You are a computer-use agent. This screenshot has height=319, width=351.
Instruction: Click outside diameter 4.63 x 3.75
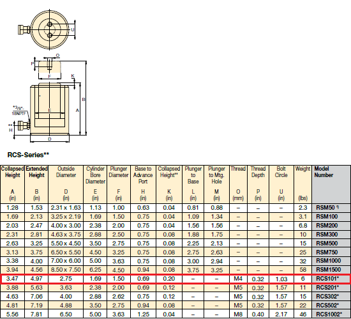[x=66, y=235]
